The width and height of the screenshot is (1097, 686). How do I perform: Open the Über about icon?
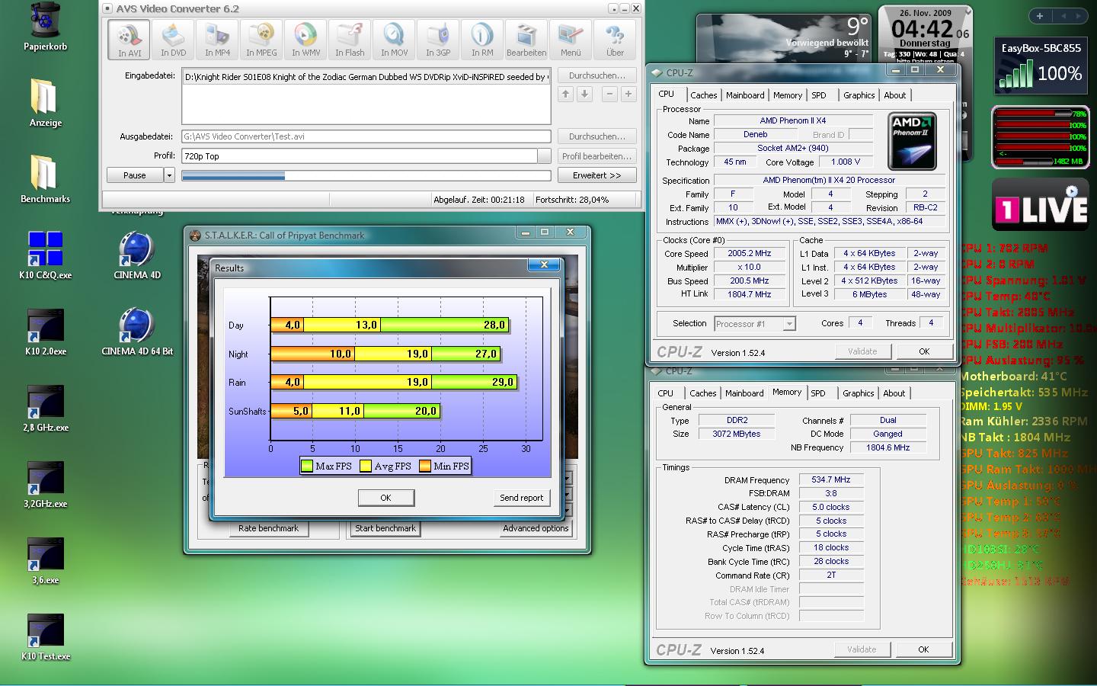615,39
